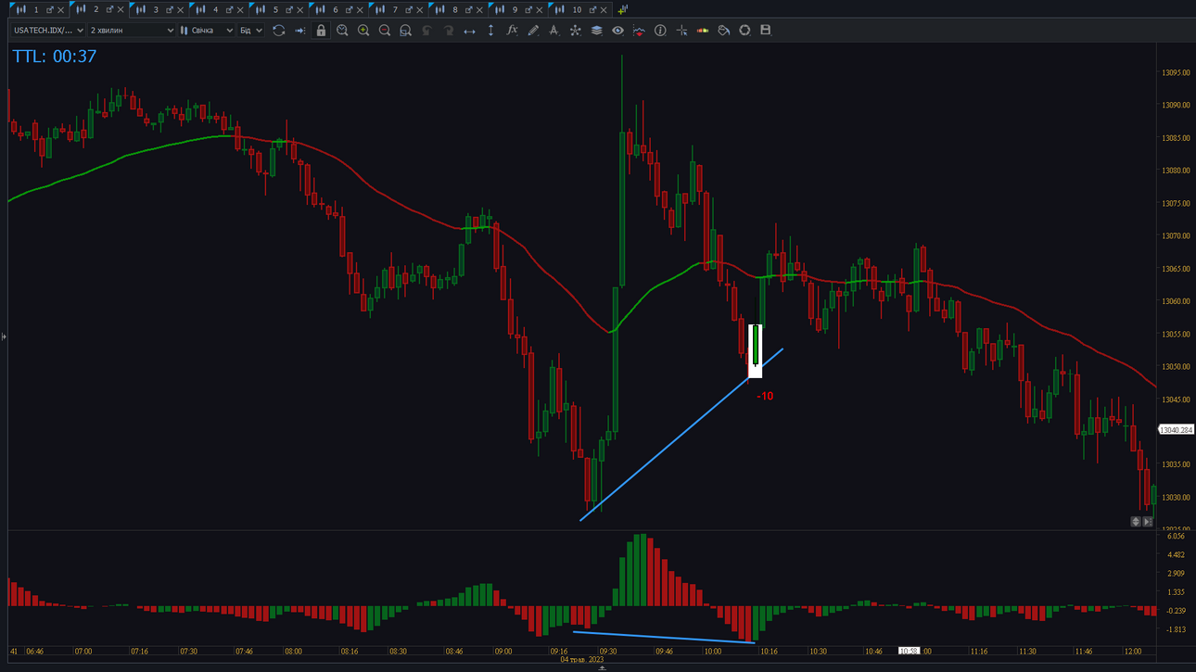Click the chart settings ring icon
Image resolution: width=1196 pixels, height=672 pixels.
click(x=744, y=31)
